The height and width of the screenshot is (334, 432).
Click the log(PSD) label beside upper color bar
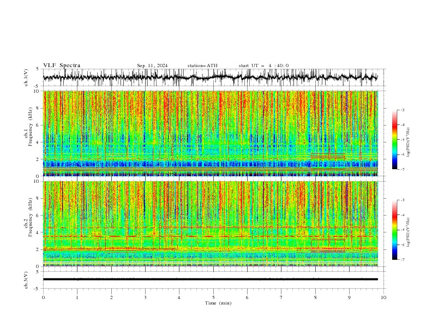coord(409,142)
